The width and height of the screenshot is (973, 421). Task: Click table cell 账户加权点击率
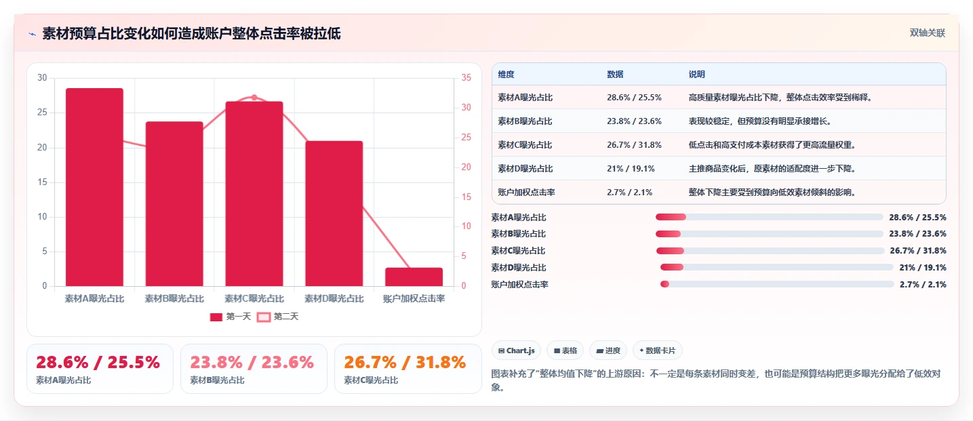click(526, 192)
